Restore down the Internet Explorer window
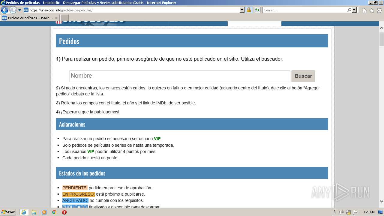Viewport: 384px width, 216px height. click(x=375, y=2)
